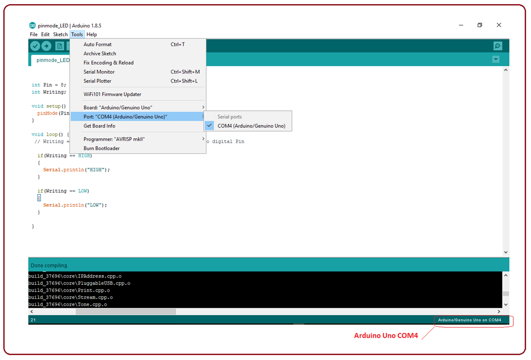Click the Verify (checkmark) button

(35, 46)
